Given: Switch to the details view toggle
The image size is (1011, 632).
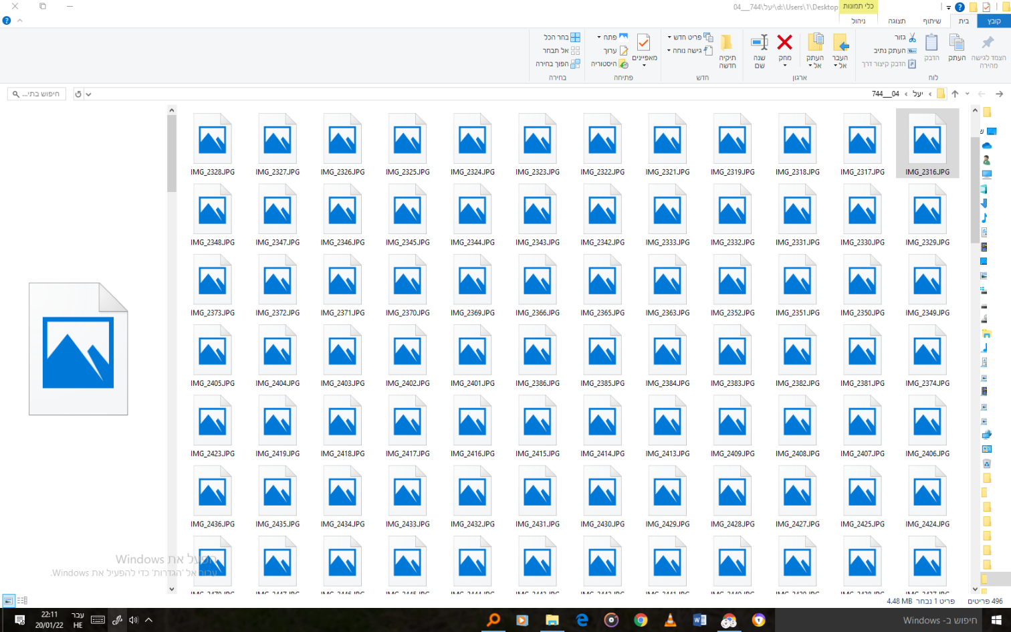Looking at the screenshot, I should click(x=22, y=601).
